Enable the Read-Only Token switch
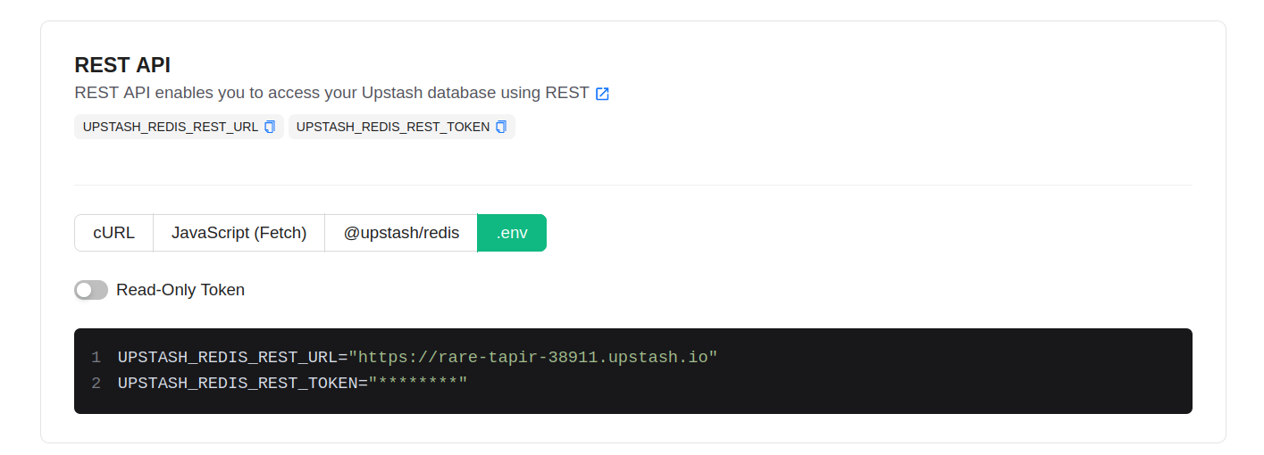1264x455 pixels. coord(91,290)
